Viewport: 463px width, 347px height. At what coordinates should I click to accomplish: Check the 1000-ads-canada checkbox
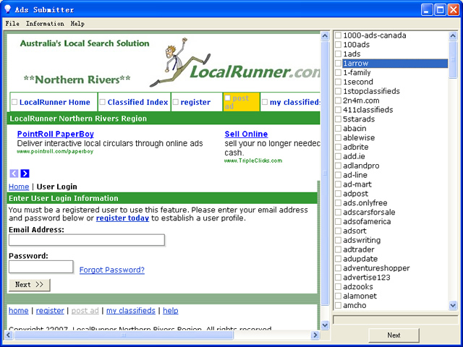338,35
